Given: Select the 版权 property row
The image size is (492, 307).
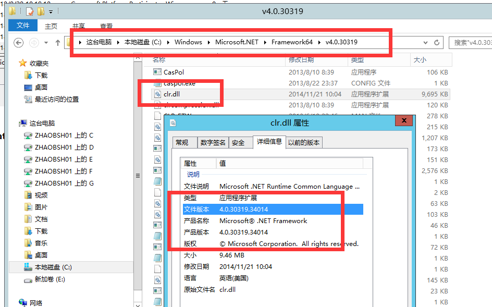Looking at the screenshot, I should point(273,244).
